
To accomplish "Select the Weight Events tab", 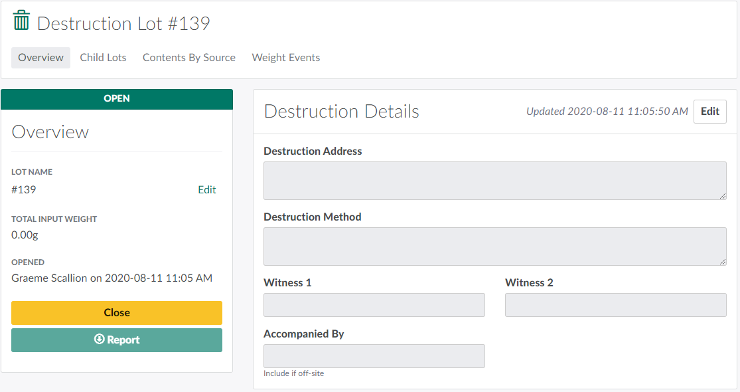I will click(286, 58).
